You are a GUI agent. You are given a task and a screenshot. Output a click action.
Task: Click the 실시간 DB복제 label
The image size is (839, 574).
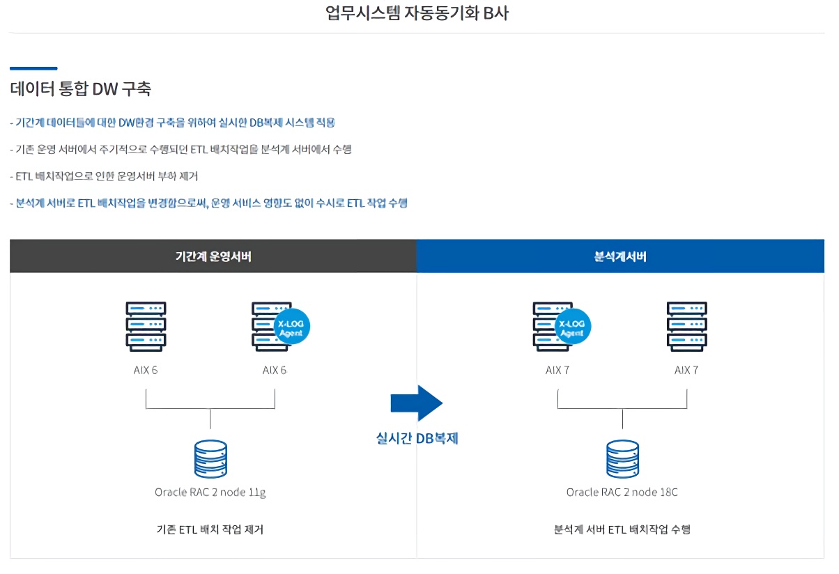tap(417, 438)
